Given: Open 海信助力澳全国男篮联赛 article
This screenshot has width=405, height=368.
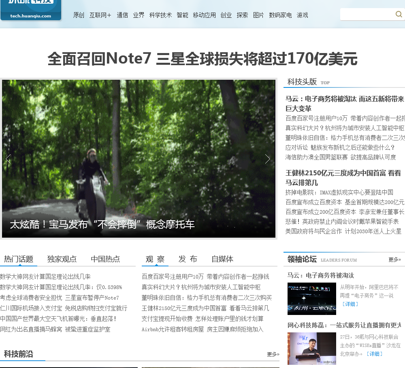Looking at the screenshot, I should point(341,157).
